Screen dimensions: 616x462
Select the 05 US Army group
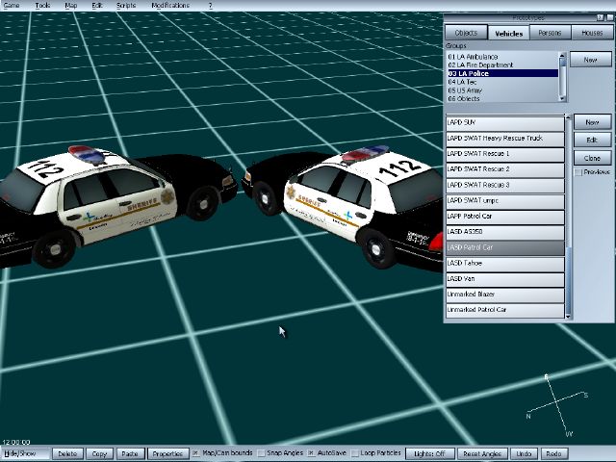click(x=502, y=90)
